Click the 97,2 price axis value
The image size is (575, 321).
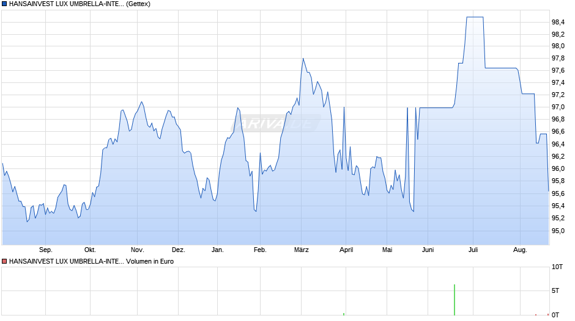pyautogui.click(x=558, y=95)
